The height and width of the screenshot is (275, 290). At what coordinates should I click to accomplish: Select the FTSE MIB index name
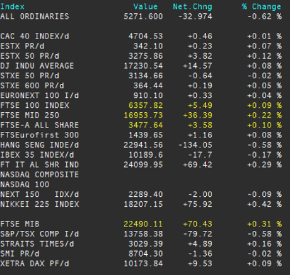point(20,224)
